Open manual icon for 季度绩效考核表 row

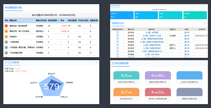point(117,45)
